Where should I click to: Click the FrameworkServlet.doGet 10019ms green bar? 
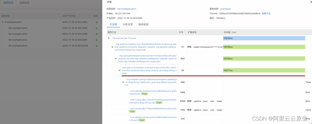click(264, 59)
